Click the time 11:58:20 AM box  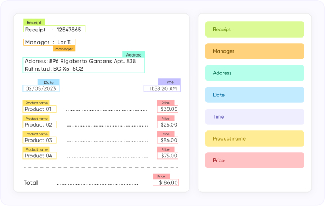pos(162,88)
